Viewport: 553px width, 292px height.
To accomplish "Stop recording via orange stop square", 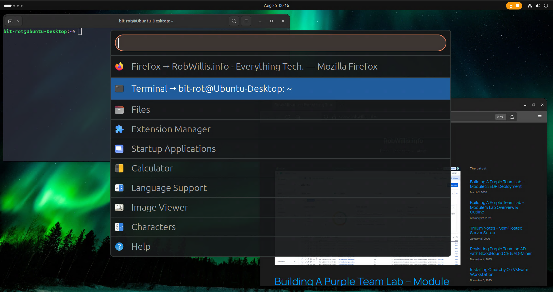I will pos(517,6).
